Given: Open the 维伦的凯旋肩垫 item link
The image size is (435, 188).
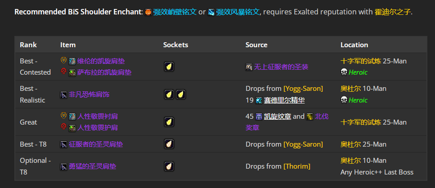Looking at the screenshot, I should tap(101, 61).
